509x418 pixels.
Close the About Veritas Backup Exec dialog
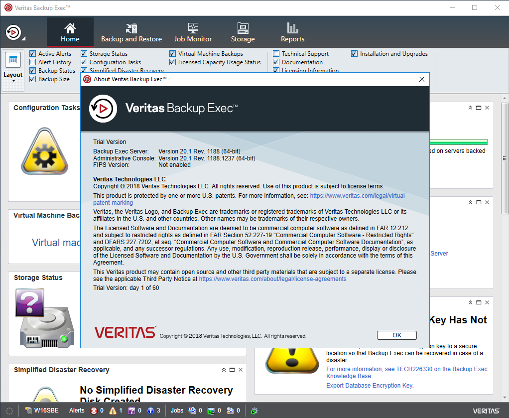(422, 79)
